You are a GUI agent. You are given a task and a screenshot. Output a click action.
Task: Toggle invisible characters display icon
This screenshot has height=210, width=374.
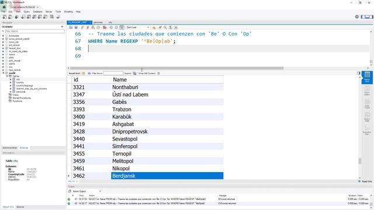(170, 27)
